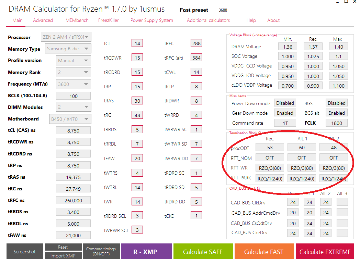Click the tRC value 48
The width and height of the screenshot is (360, 265).
(137, 115)
